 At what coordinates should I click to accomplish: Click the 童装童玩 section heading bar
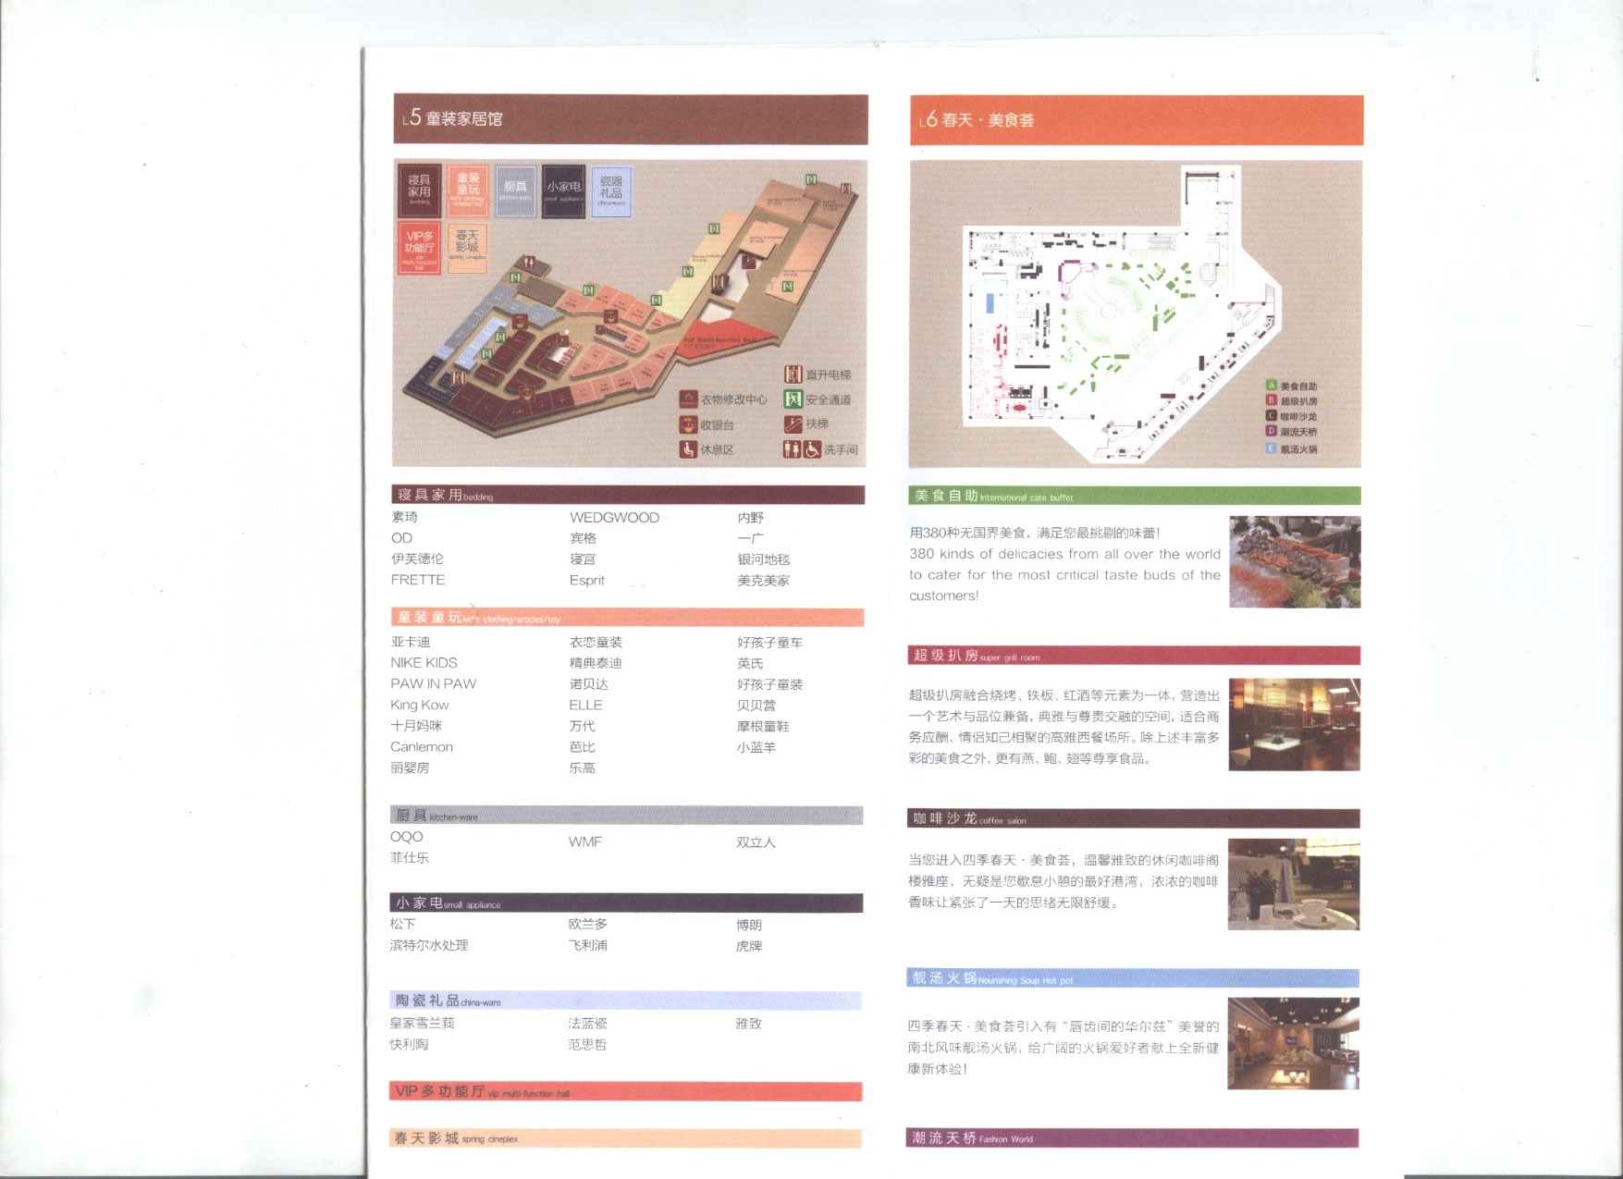pyautogui.click(x=627, y=618)
